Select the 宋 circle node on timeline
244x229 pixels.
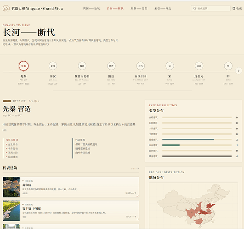170,66
